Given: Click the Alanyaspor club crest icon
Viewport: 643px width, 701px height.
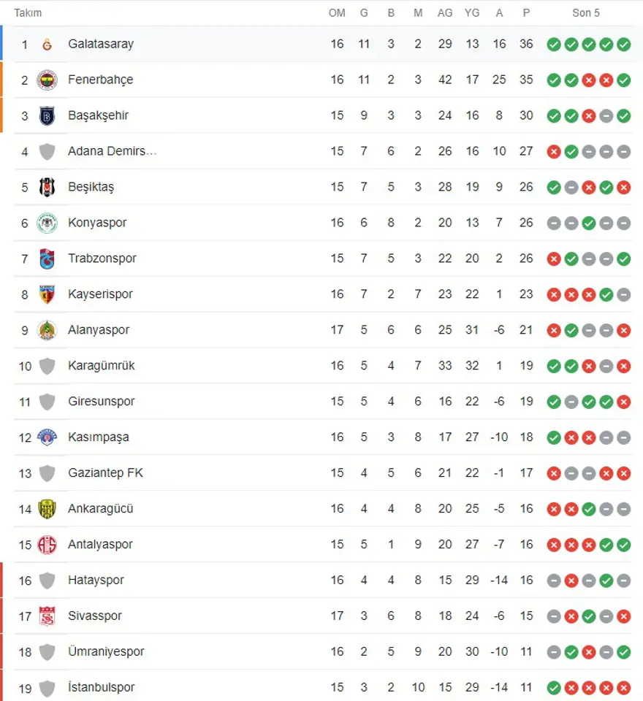Looking at the screenshot, I should point(47,330).
